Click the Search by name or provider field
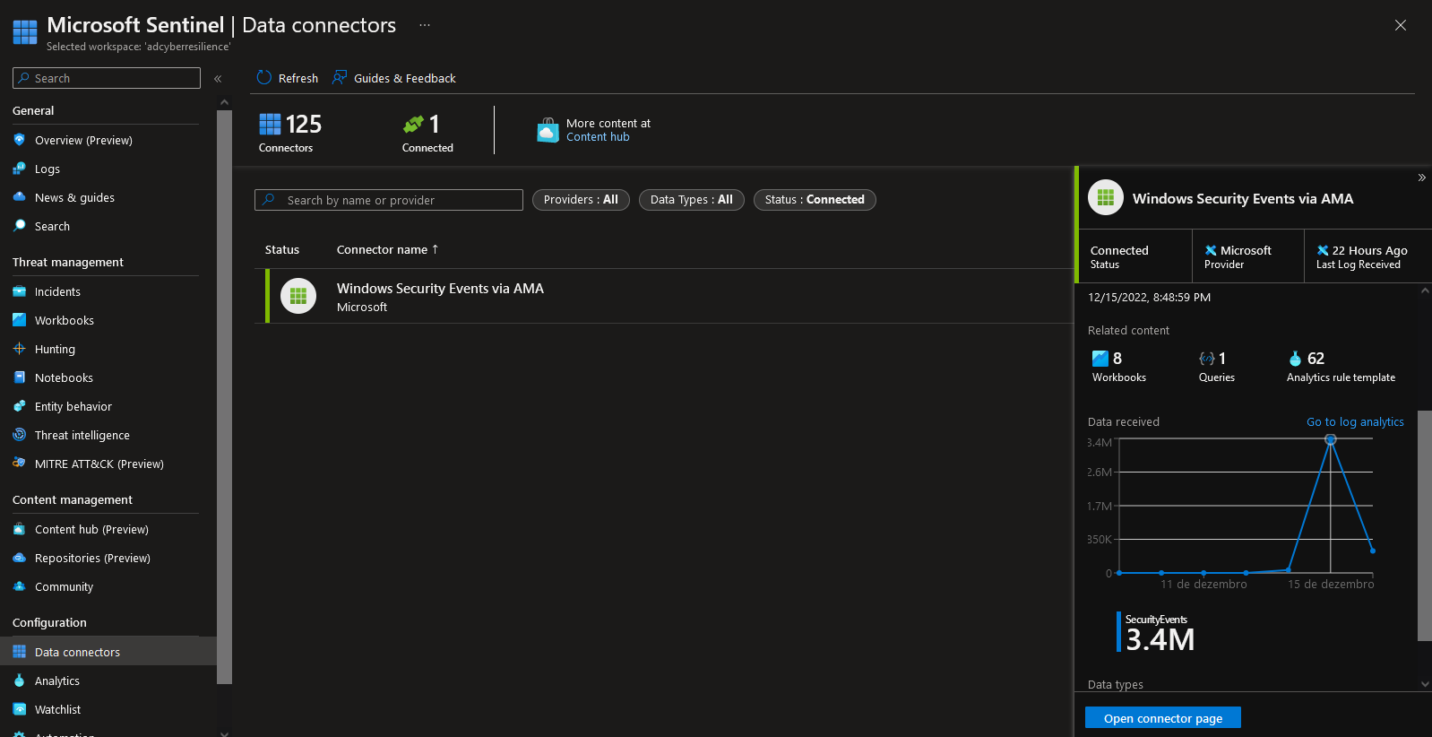The height and width of the screenshot is (737, 1432). coord(389,200)
